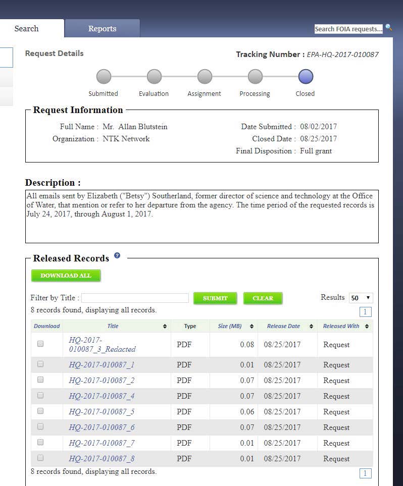Screen dimensions: 403x486
Task: Click the 0.06 size value
Action: (247, 412)
